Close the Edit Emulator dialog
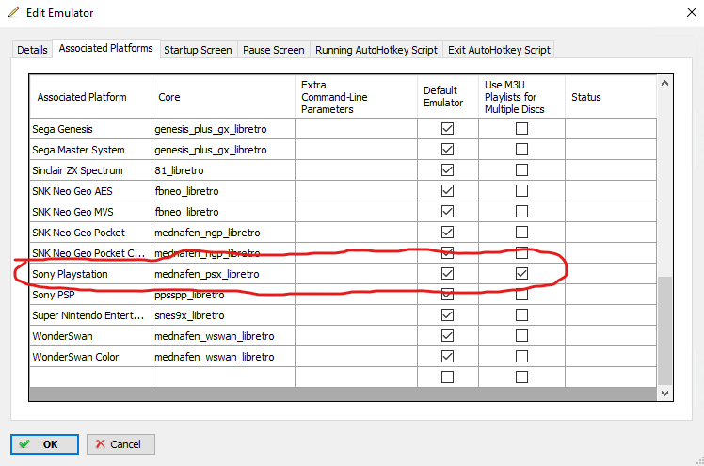 pos(692,12)
